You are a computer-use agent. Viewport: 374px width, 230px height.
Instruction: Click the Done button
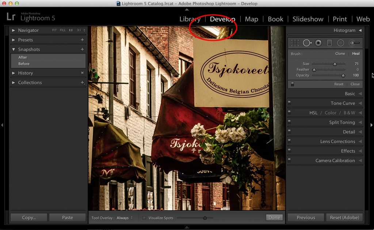pyautogui.click(x=274, y=217)
